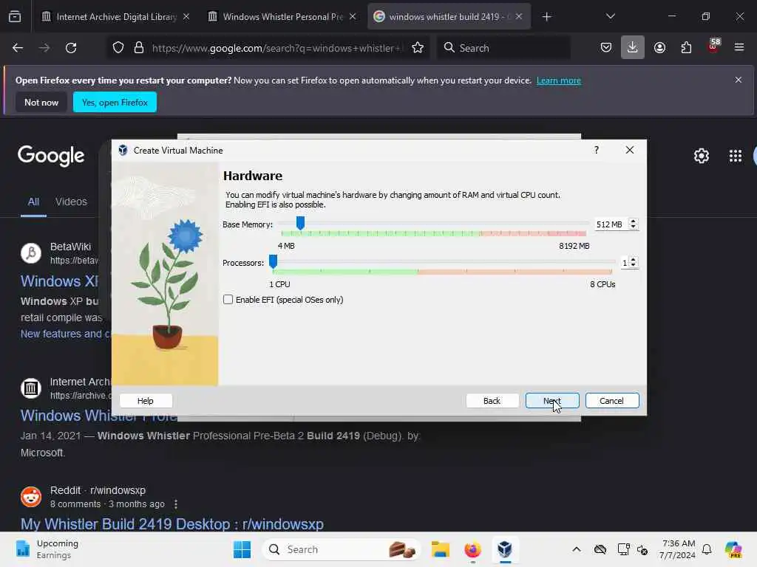Switch to VirtualBox taskbar icon
This screenshot has width=757, height=567.
click(x=505, y=549)
